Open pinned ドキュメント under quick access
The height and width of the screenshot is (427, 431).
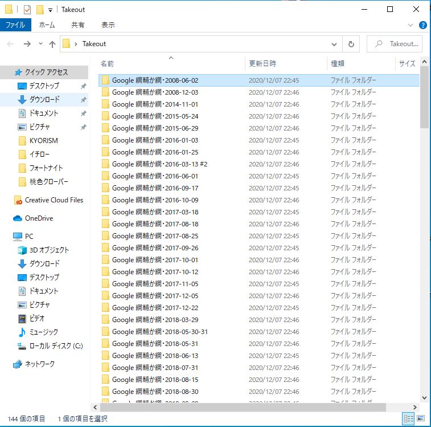[44, 113]
